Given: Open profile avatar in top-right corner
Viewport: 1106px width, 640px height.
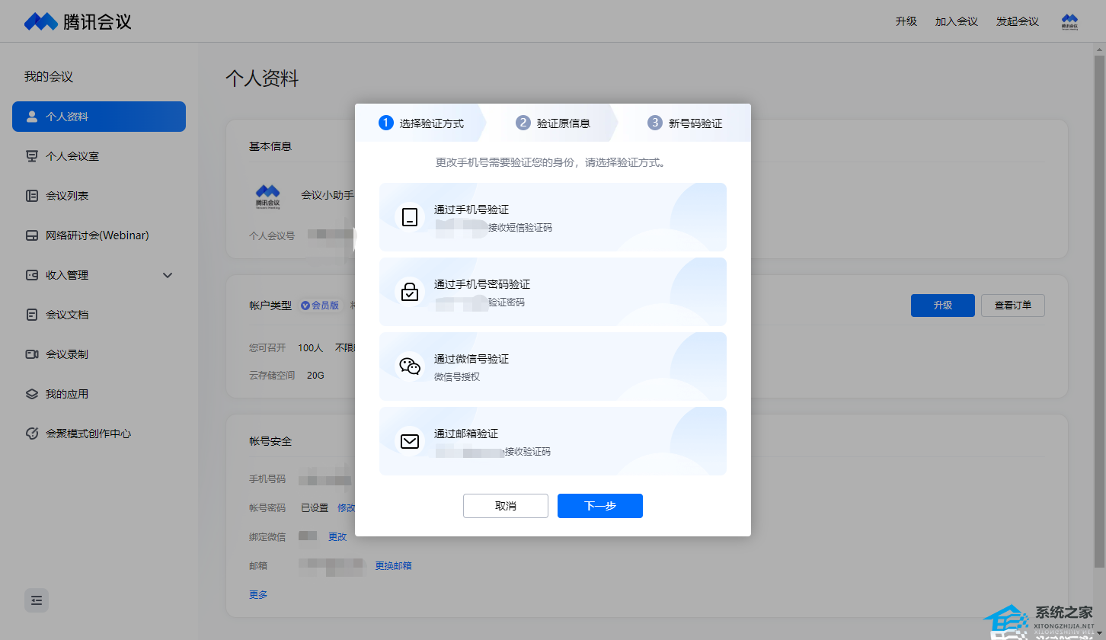Looking at the screenshot, I should click(1069, 21).
